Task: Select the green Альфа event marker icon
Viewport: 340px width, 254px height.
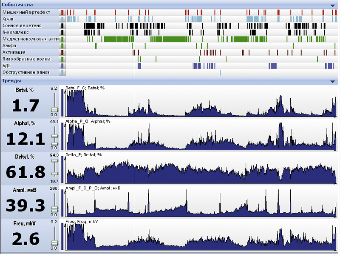Action: point(62,46)
